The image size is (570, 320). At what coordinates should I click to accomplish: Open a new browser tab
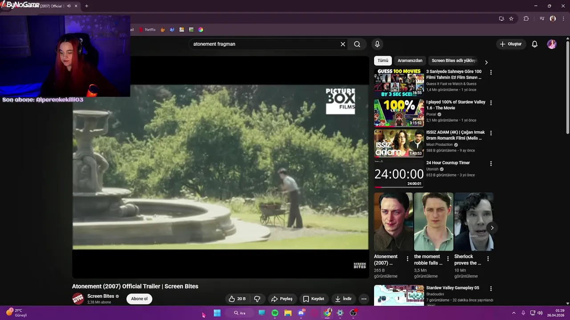coord(86,6)
